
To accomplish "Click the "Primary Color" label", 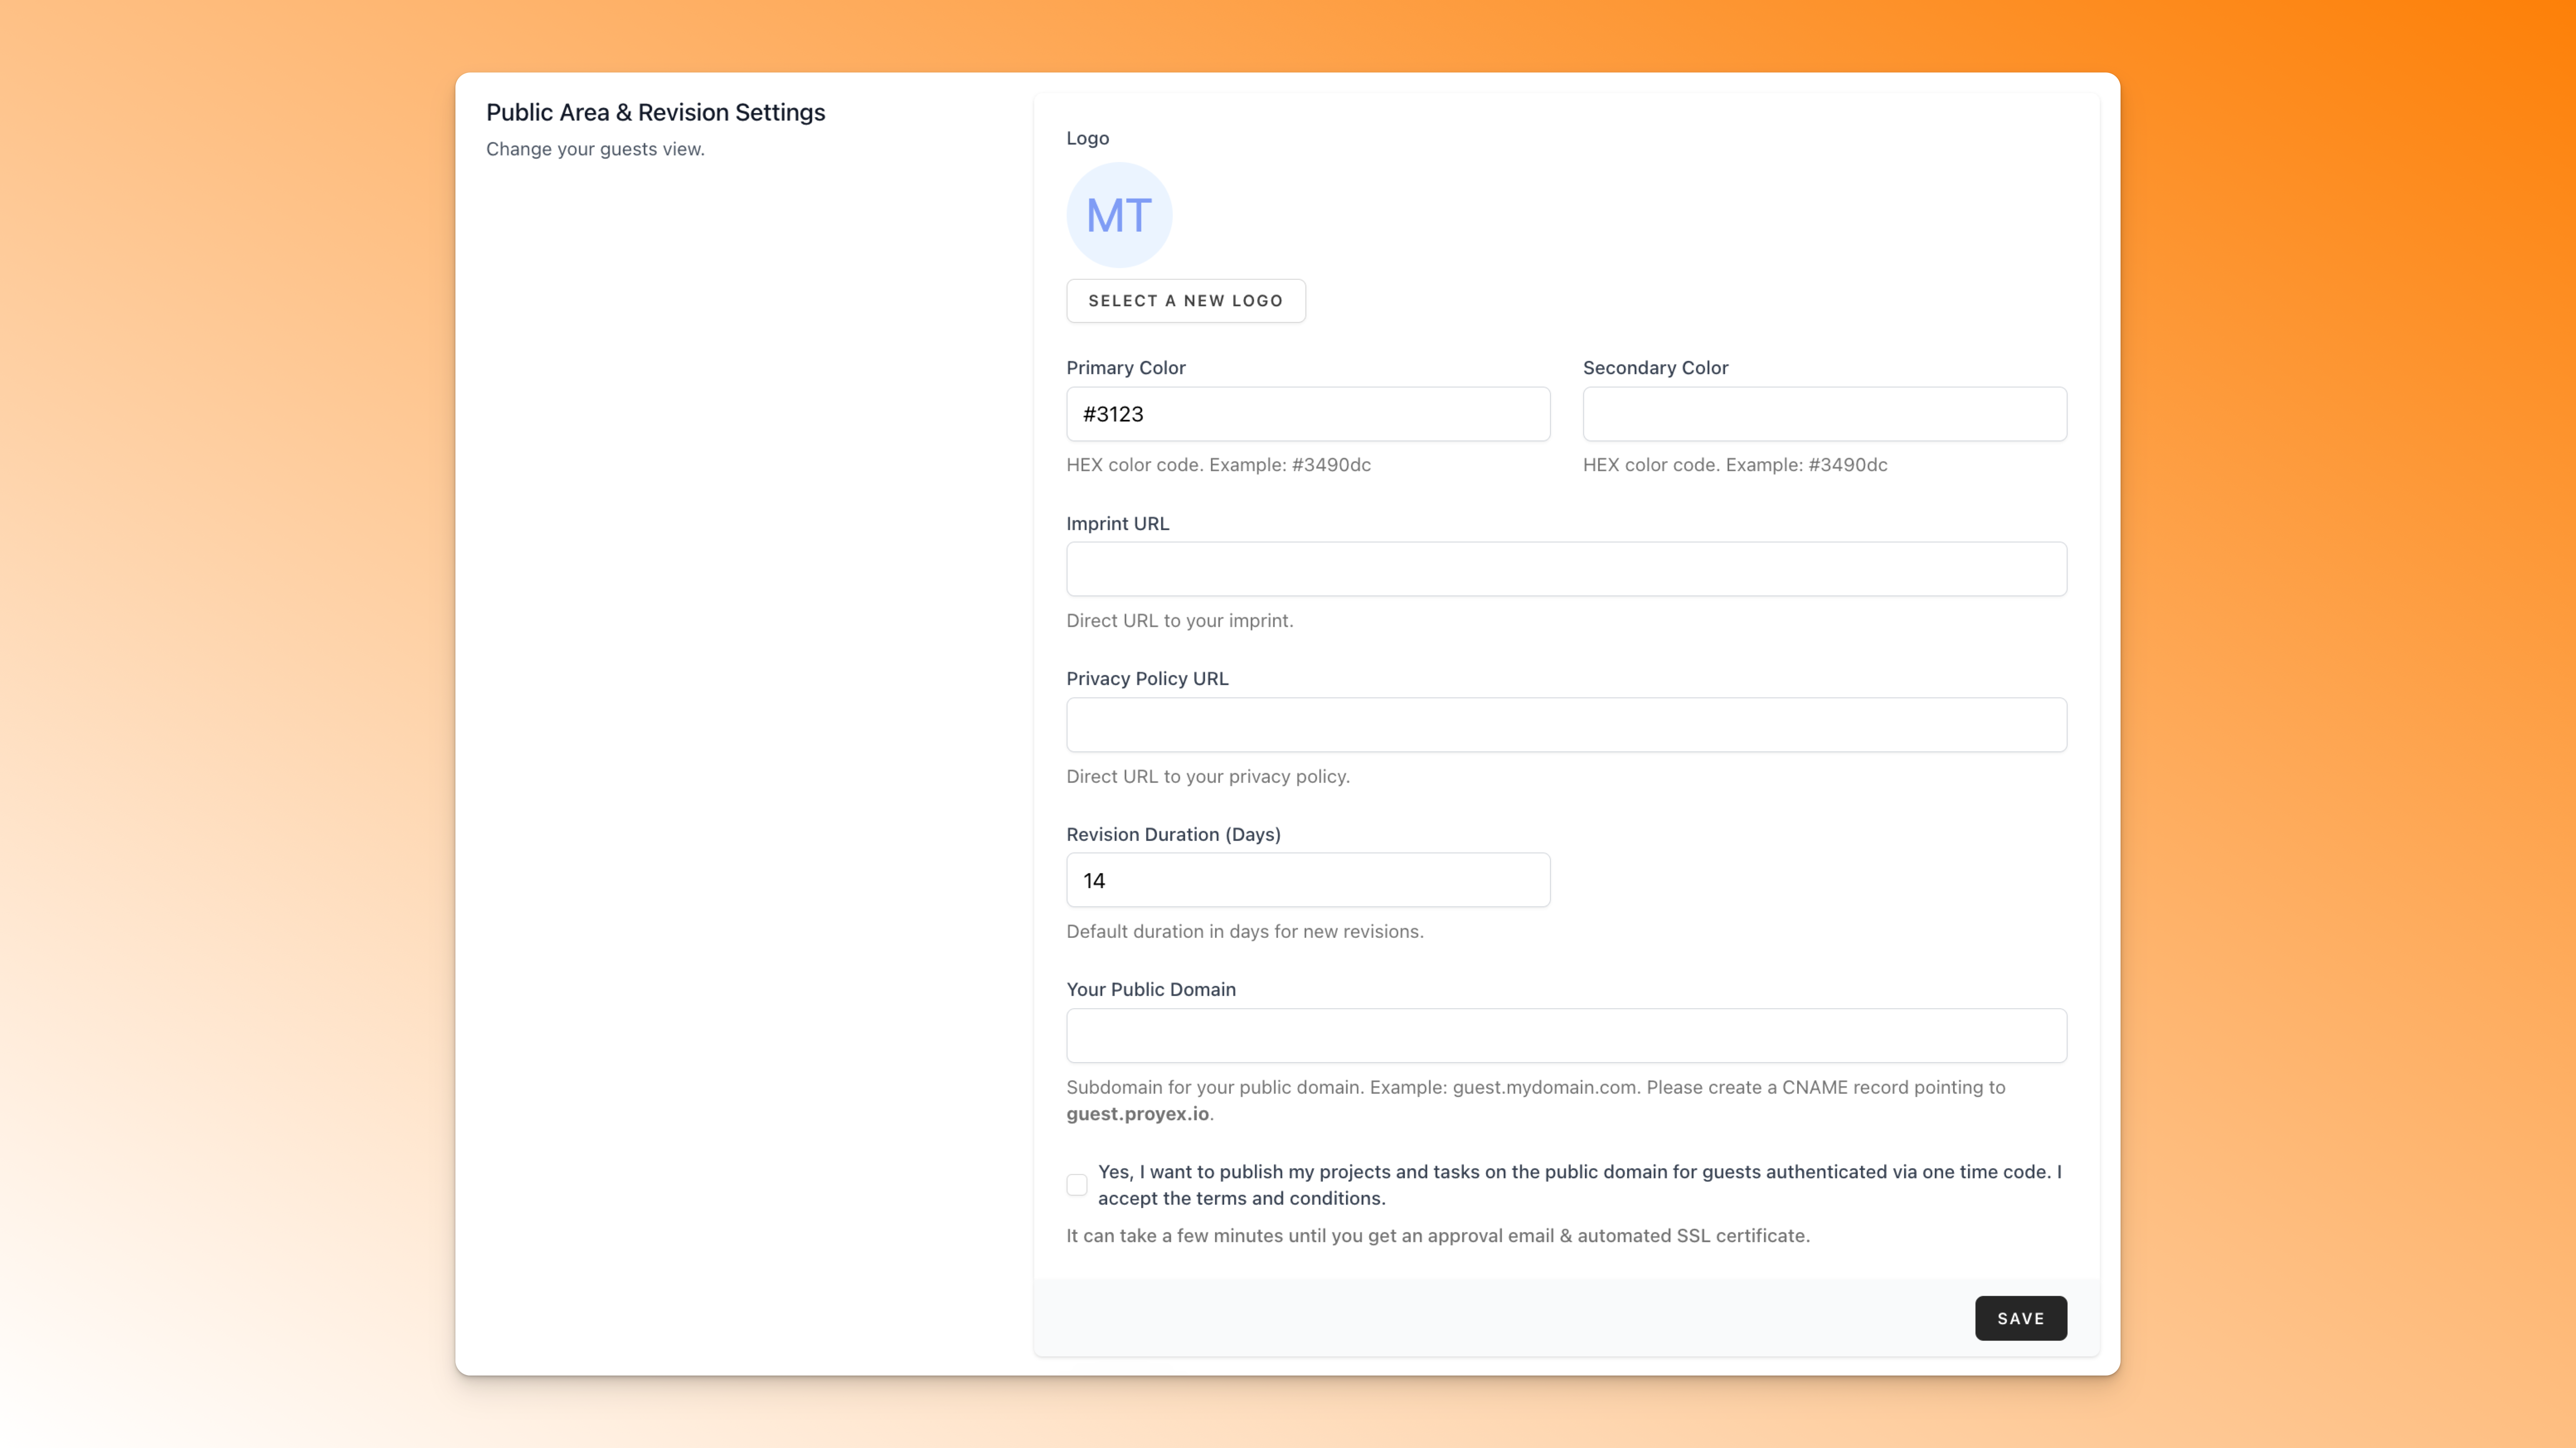I will [1126, 368].
